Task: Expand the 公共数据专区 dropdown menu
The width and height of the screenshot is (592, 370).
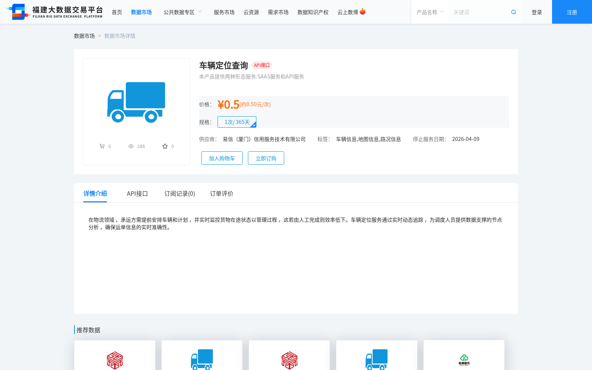Action: point(183,12)
